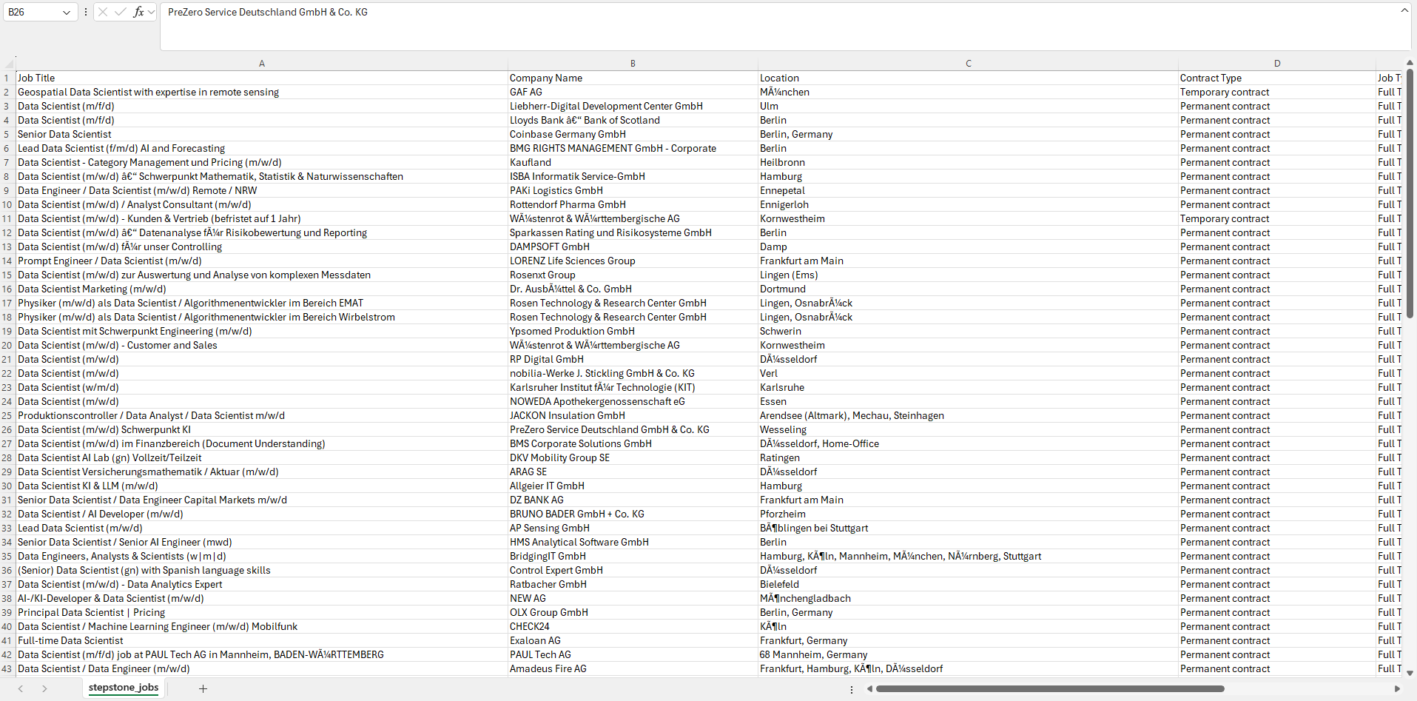Select Prompt Engineer / Data Scientist cell
The image size is (1417, 701).
tap(262, 261)
